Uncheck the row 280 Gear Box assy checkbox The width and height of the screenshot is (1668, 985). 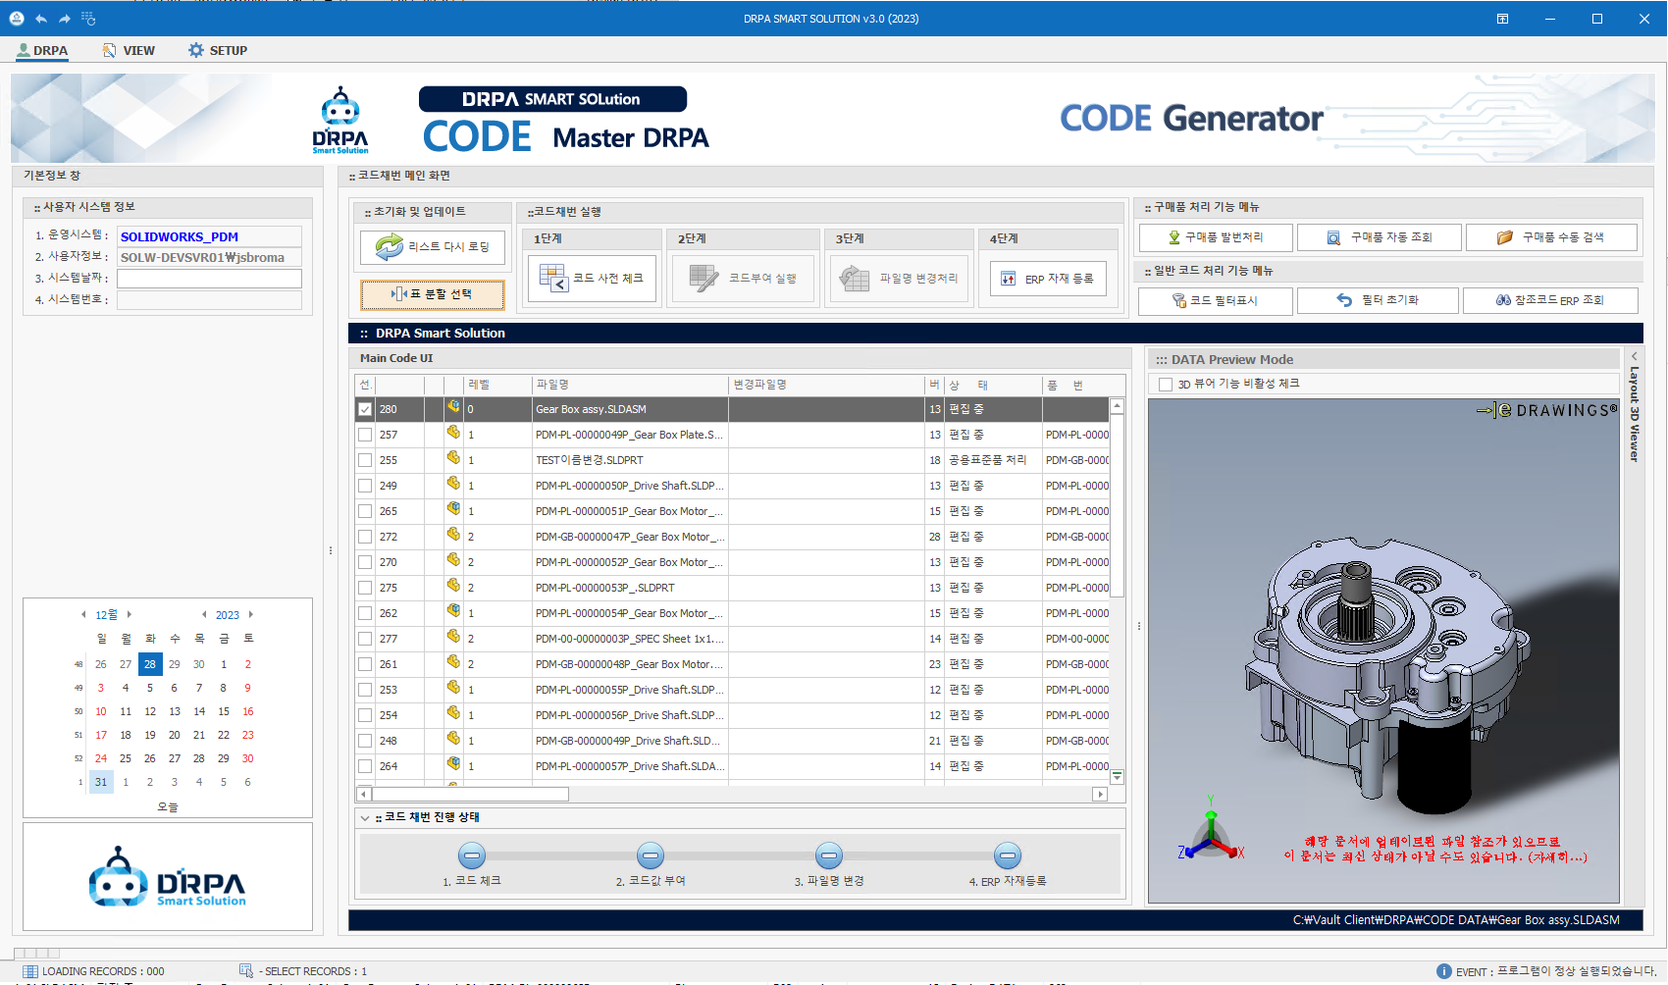point(365,409)
